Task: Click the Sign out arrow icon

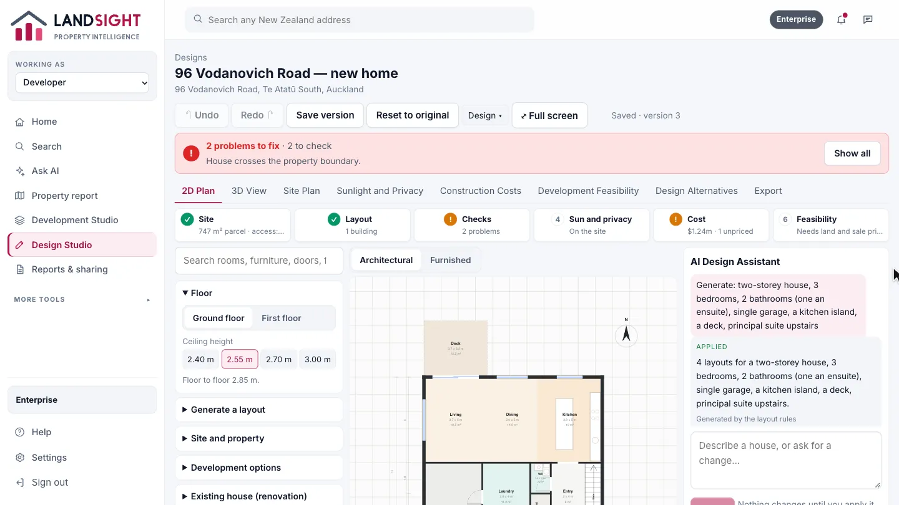Action: [20, 483]
